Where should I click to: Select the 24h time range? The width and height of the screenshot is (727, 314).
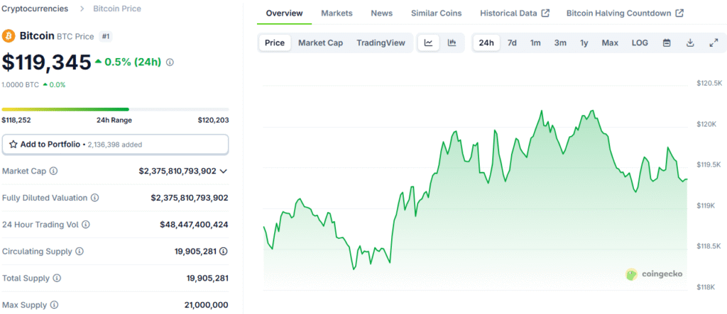tap(486, 43)
